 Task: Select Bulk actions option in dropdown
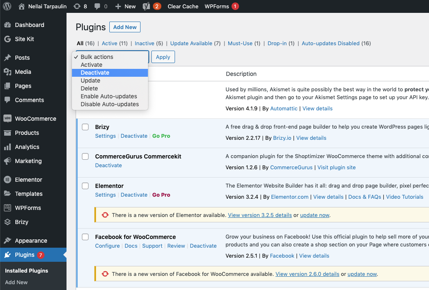(x=110, y=57)
